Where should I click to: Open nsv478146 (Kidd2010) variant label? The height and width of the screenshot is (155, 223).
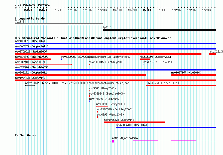click(104, 99)
